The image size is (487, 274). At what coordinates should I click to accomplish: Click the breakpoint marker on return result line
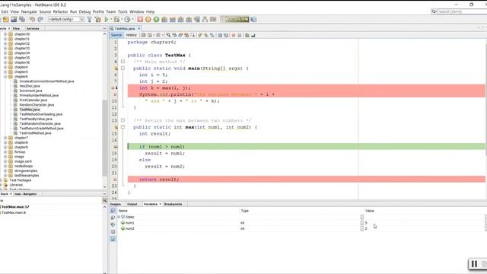point(115,180)
